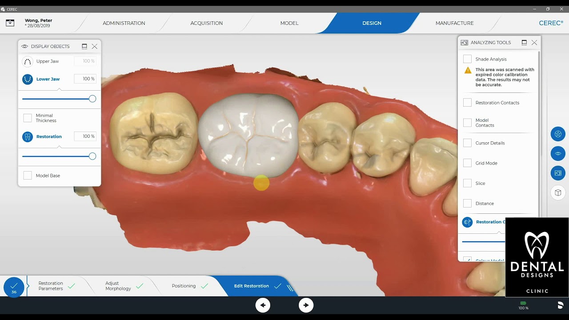This screenshot has height=320, width=569.
Task: Click the Restoration Color icon
Action: [467, 222]
